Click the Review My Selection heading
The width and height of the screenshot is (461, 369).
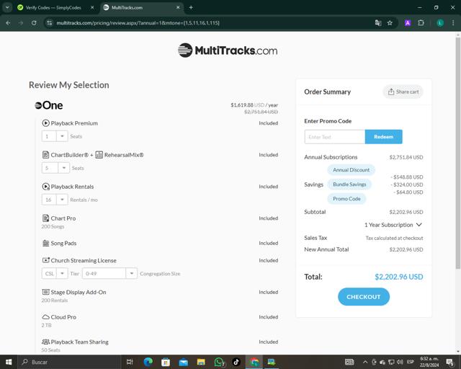(x=69, y=85)
